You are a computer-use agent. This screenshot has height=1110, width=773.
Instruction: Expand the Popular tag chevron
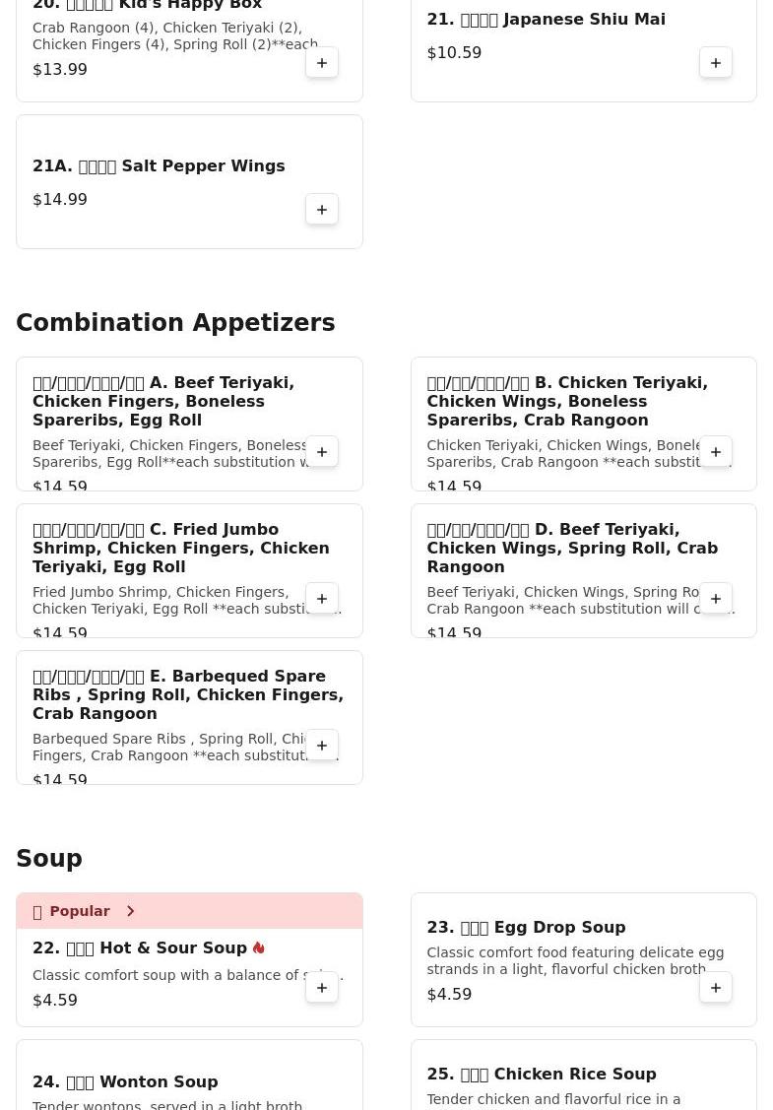130,911
